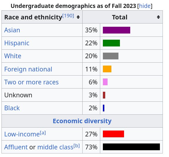Open citation reference 190
This screenshot has height=157, width=169.
pyautogui.click(x=68, y=16)
